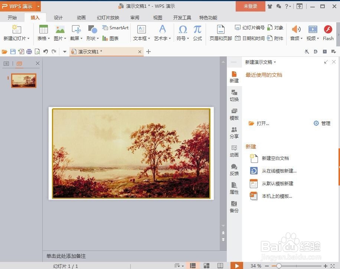
Task: Expand the 形状 shapes dropdown arrow
Action: tap(98, 39)
